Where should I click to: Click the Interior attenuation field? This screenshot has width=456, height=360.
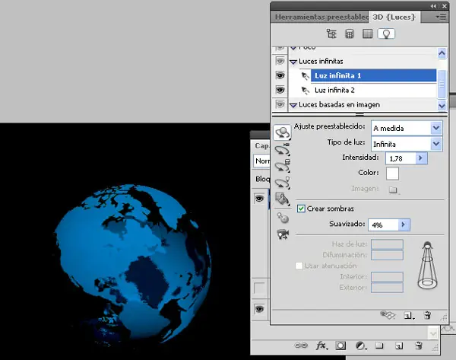(x=387, y=276)
